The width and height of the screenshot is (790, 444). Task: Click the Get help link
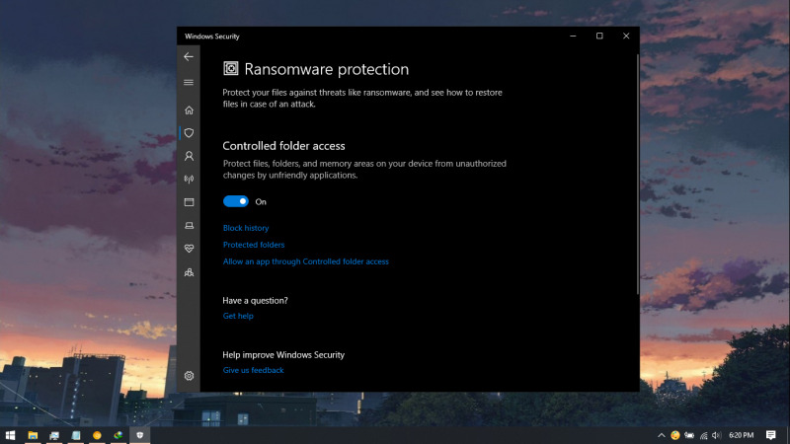pyautogui.click(x=238, y=316)
